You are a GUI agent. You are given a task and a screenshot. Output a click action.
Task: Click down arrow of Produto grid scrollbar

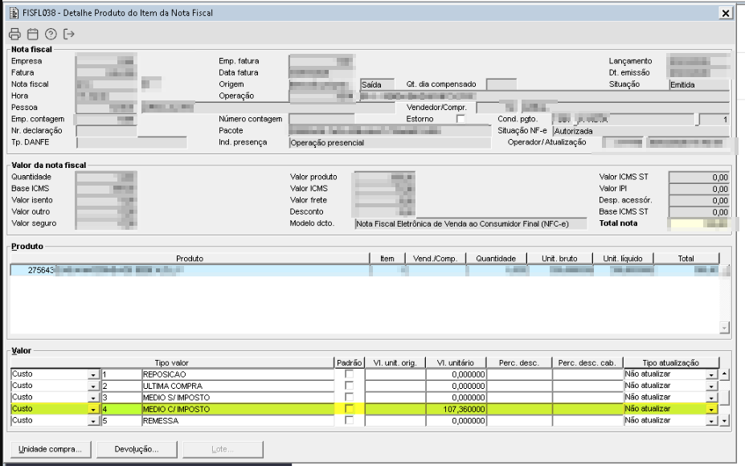tap(725, 327)
